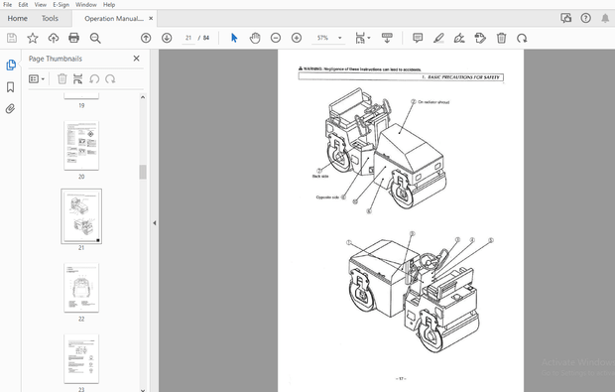Delete page with toolbar trash icon
Image resolution: width=615 pixels, height=392 pixels.
tap(501, 38)
